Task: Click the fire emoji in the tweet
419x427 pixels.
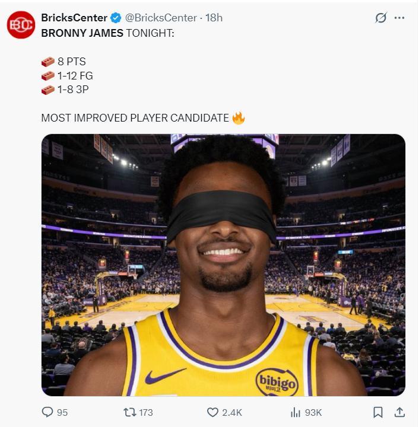Action: (x=239, y=117)
